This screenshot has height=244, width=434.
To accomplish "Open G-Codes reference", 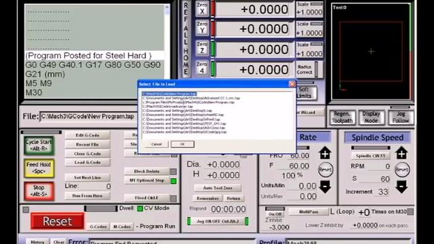I will [98, 226].
